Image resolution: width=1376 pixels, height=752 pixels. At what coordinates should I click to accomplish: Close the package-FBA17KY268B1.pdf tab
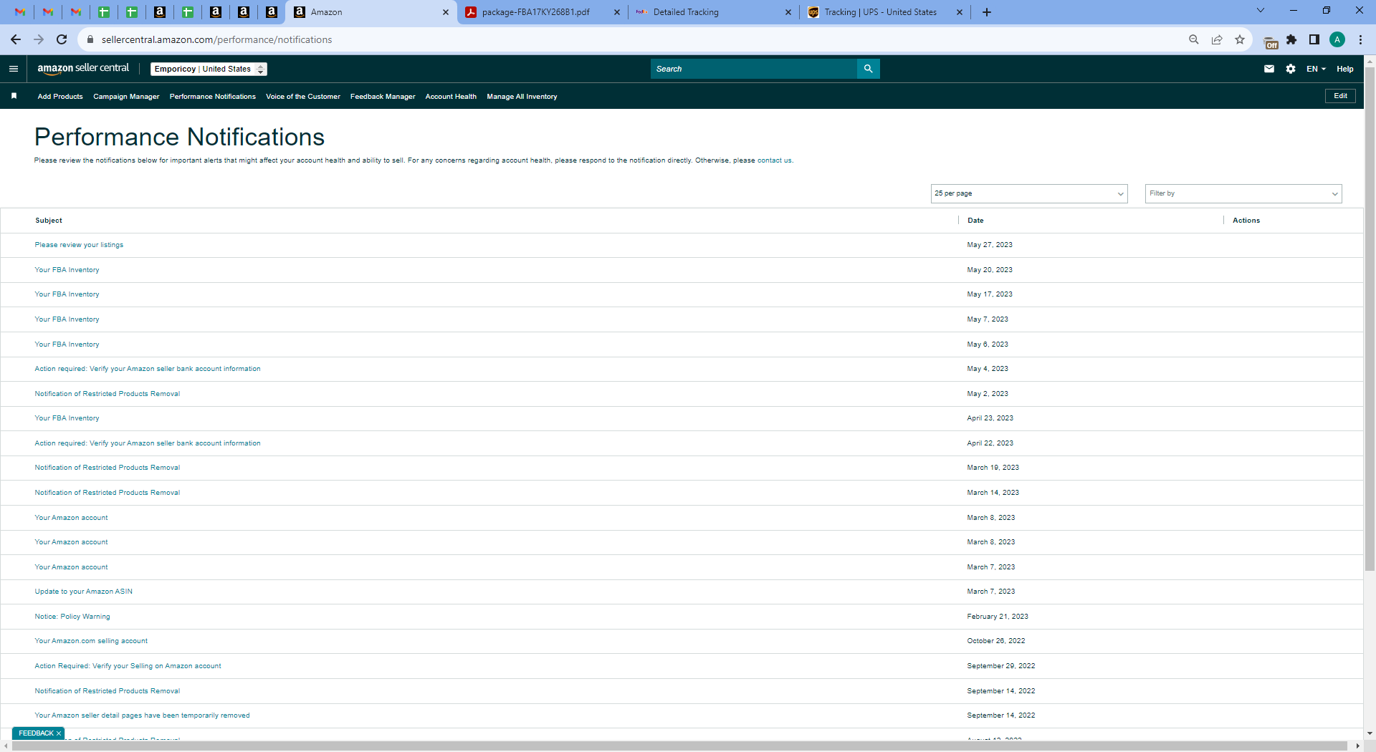point(616,12)
